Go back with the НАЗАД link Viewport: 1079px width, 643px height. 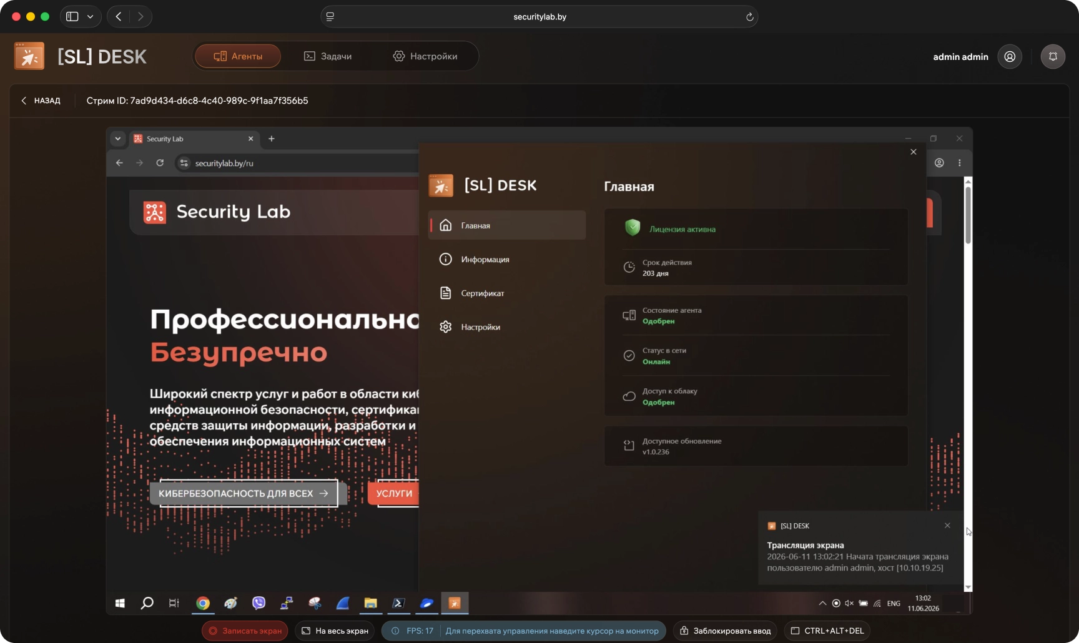pyautogui.click(x=41, y=101)
